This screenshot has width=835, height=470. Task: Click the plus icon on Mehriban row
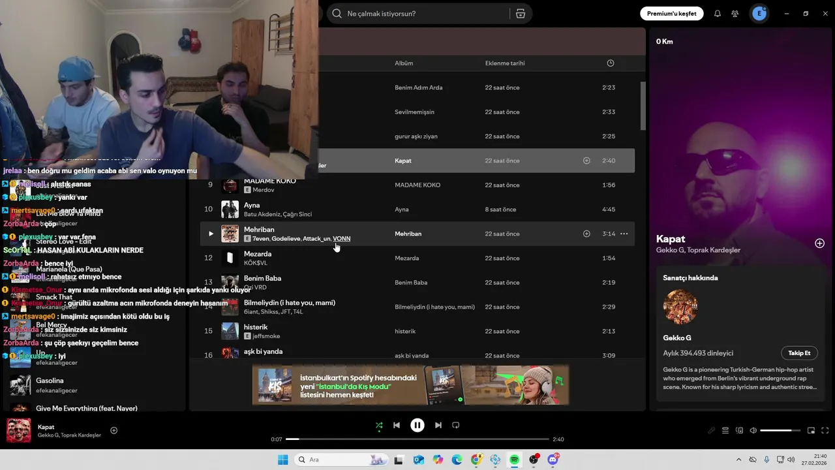[x=586, y=234]
